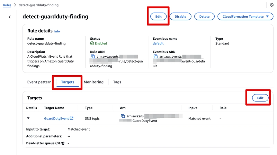
Task: Switch to the Event pattern tab
Action: (39, 82)
